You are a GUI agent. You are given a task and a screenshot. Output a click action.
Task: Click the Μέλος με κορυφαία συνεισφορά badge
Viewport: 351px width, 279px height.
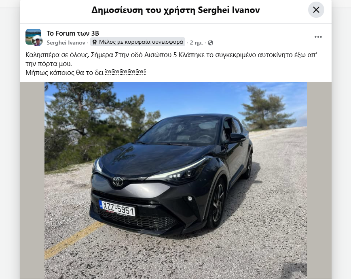(137, 42)
